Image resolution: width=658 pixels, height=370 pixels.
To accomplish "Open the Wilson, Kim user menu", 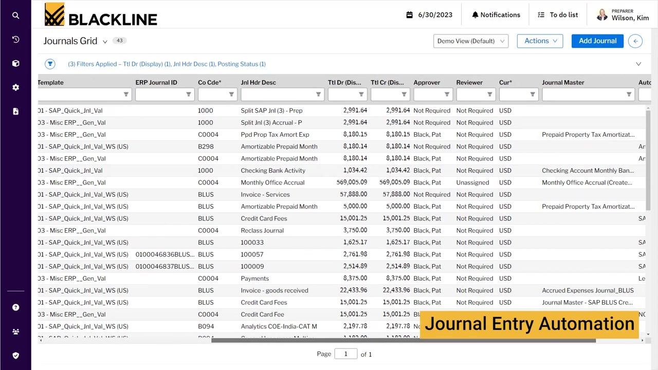I will (x=623, y=15).
